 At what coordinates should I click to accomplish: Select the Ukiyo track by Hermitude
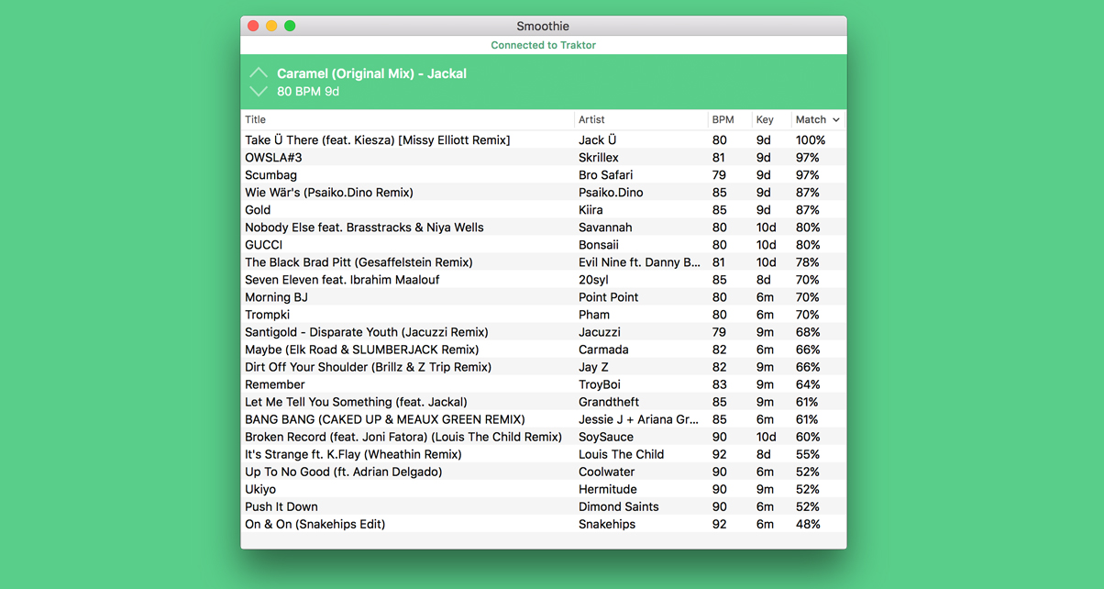point(544,489)
